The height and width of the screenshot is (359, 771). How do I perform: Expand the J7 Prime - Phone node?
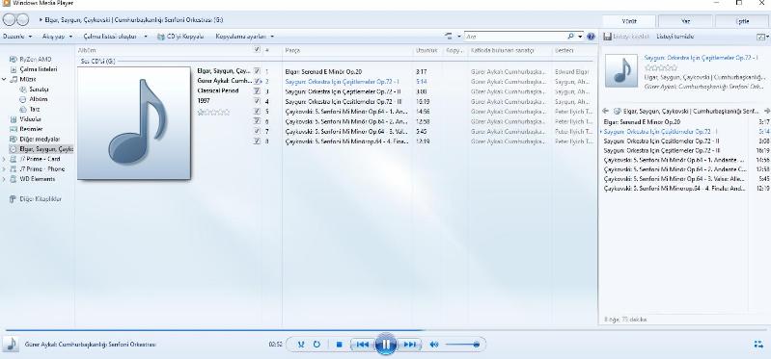click(5, 169)
